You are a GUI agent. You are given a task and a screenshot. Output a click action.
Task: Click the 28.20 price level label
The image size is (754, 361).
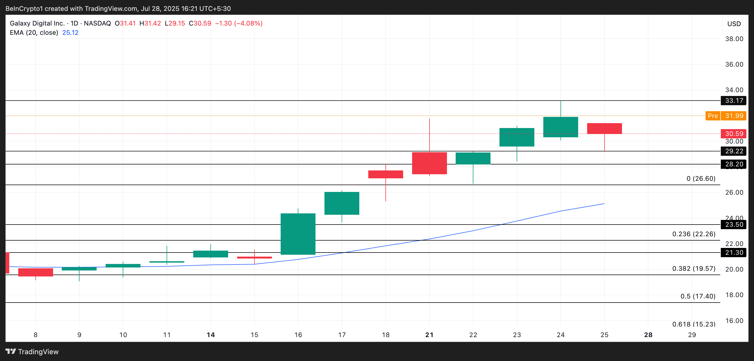click(x=734, y=164)
